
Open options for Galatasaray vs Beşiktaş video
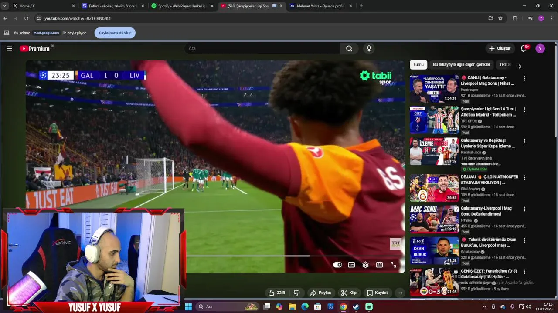pos(524,141)
